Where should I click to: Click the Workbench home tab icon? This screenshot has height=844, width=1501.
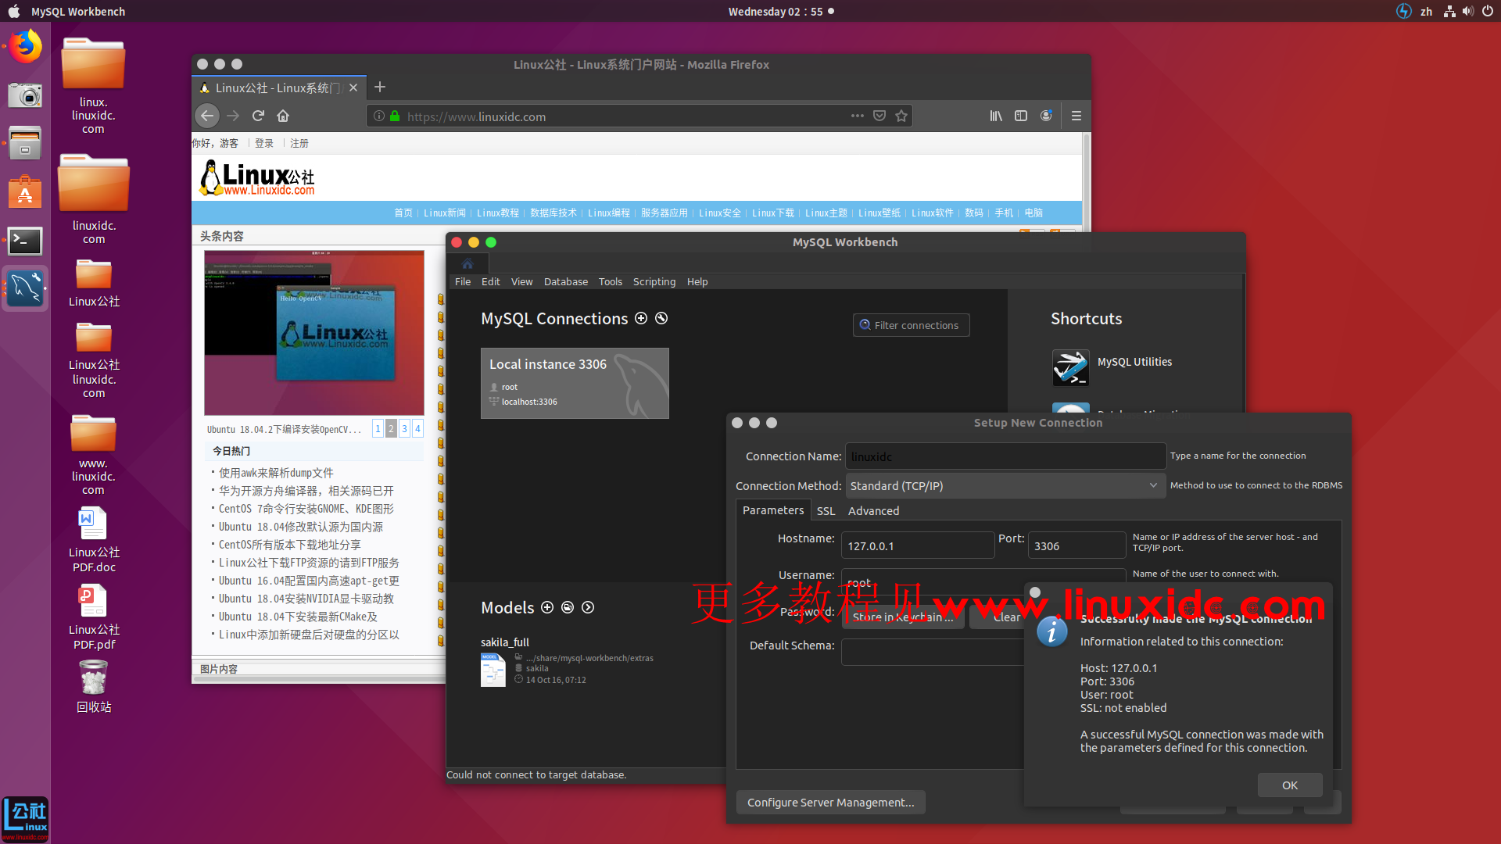click(x=467, y=263)
